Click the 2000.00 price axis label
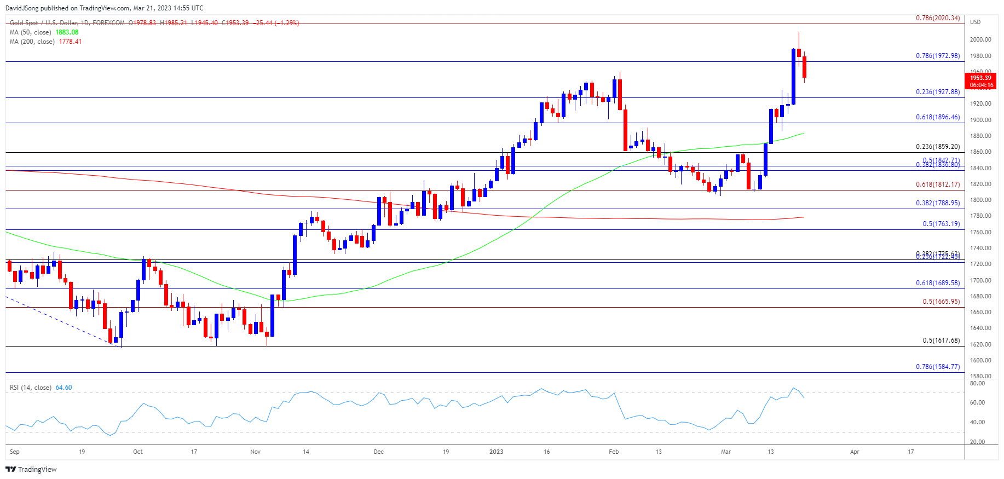The width and height of the screenshot is (1004, 479). [980, 40]
